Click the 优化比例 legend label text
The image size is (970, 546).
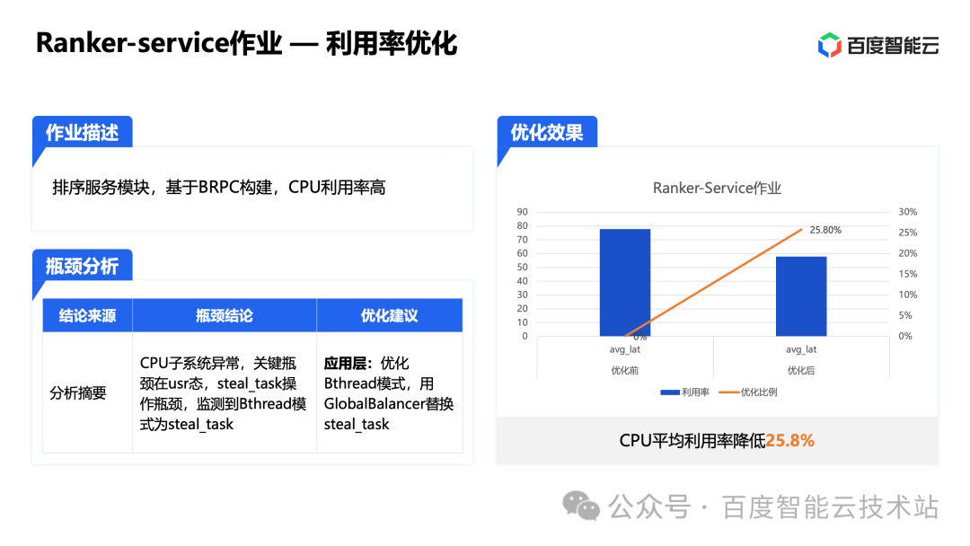(x=759, y=392)
